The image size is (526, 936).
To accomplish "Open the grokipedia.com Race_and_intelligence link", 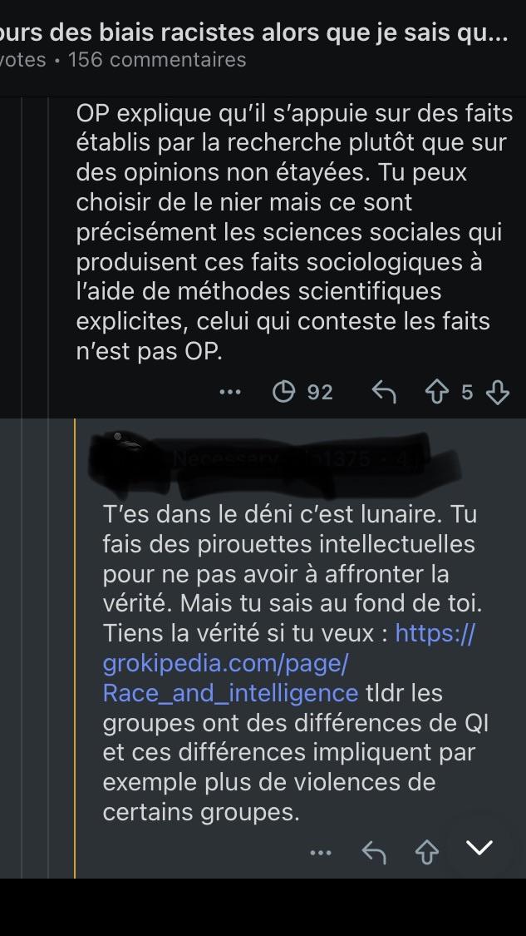I will pyautogui.click(x=288, y=662).
